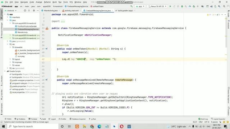The image size is (230, 129).
Task: Run the app with green play button
Action: point(170,6)
